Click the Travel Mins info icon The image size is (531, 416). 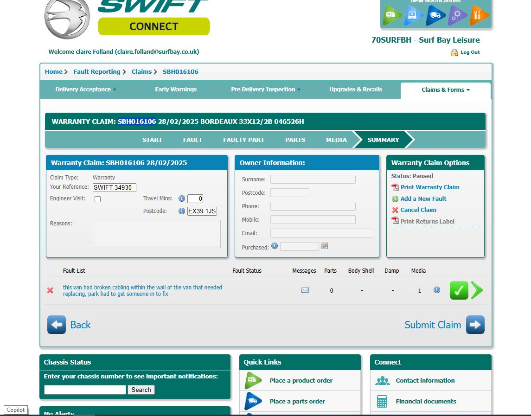click(x=181, y=198)
